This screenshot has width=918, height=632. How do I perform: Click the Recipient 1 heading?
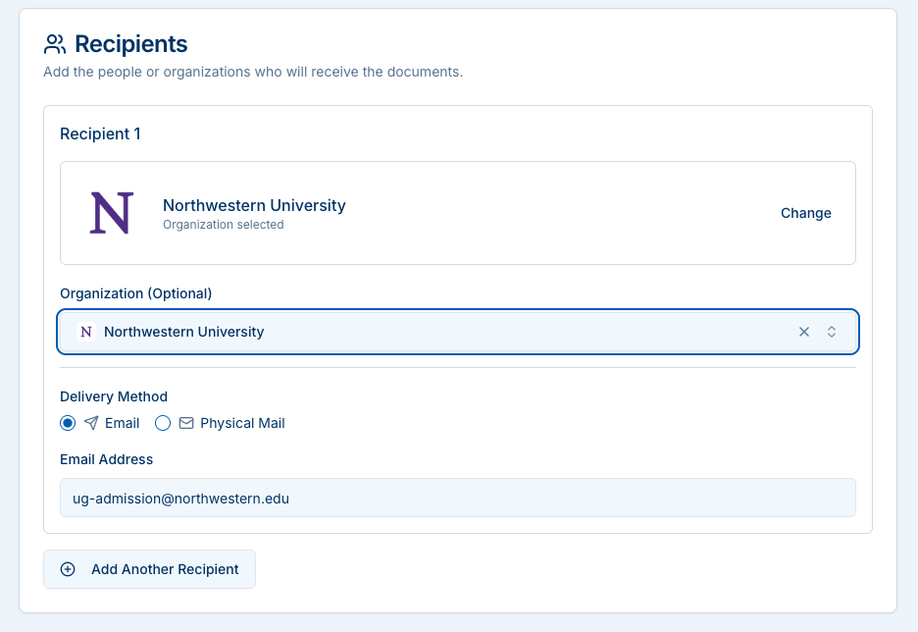click(x=100, y=133)
